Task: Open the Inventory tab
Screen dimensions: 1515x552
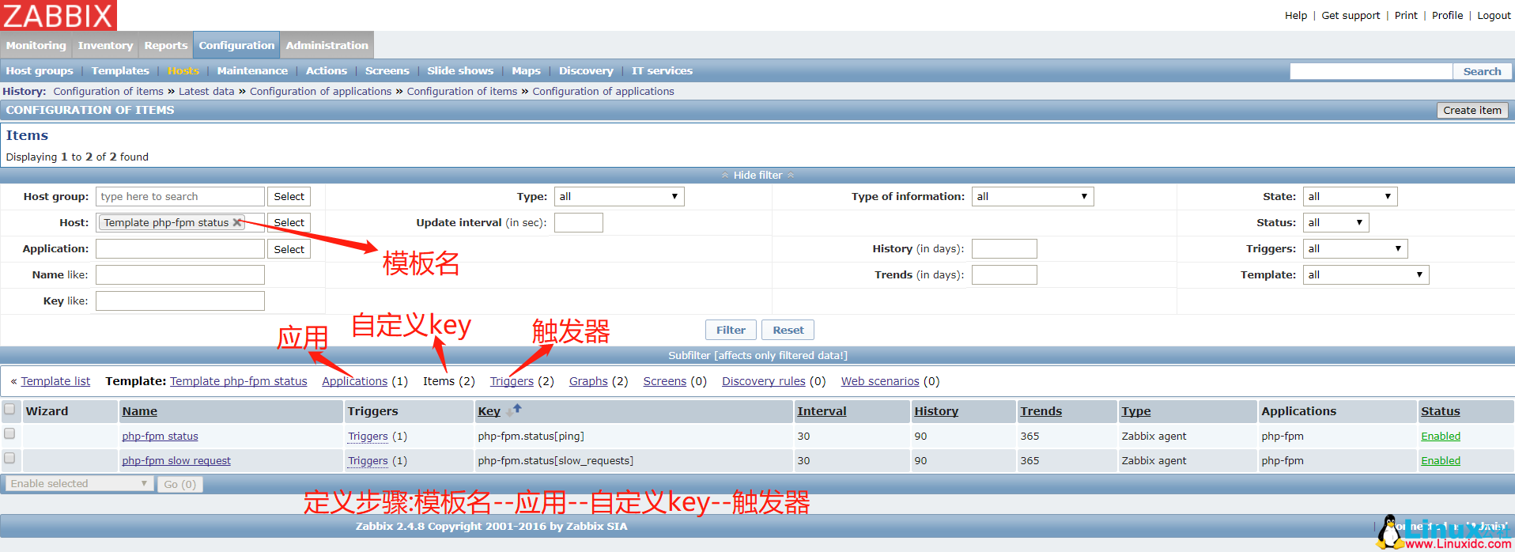Action: coord(105,45)
